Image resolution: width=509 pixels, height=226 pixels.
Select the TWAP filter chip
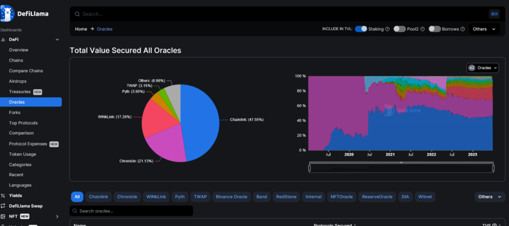pyautogui.click(x=200, y=197)
